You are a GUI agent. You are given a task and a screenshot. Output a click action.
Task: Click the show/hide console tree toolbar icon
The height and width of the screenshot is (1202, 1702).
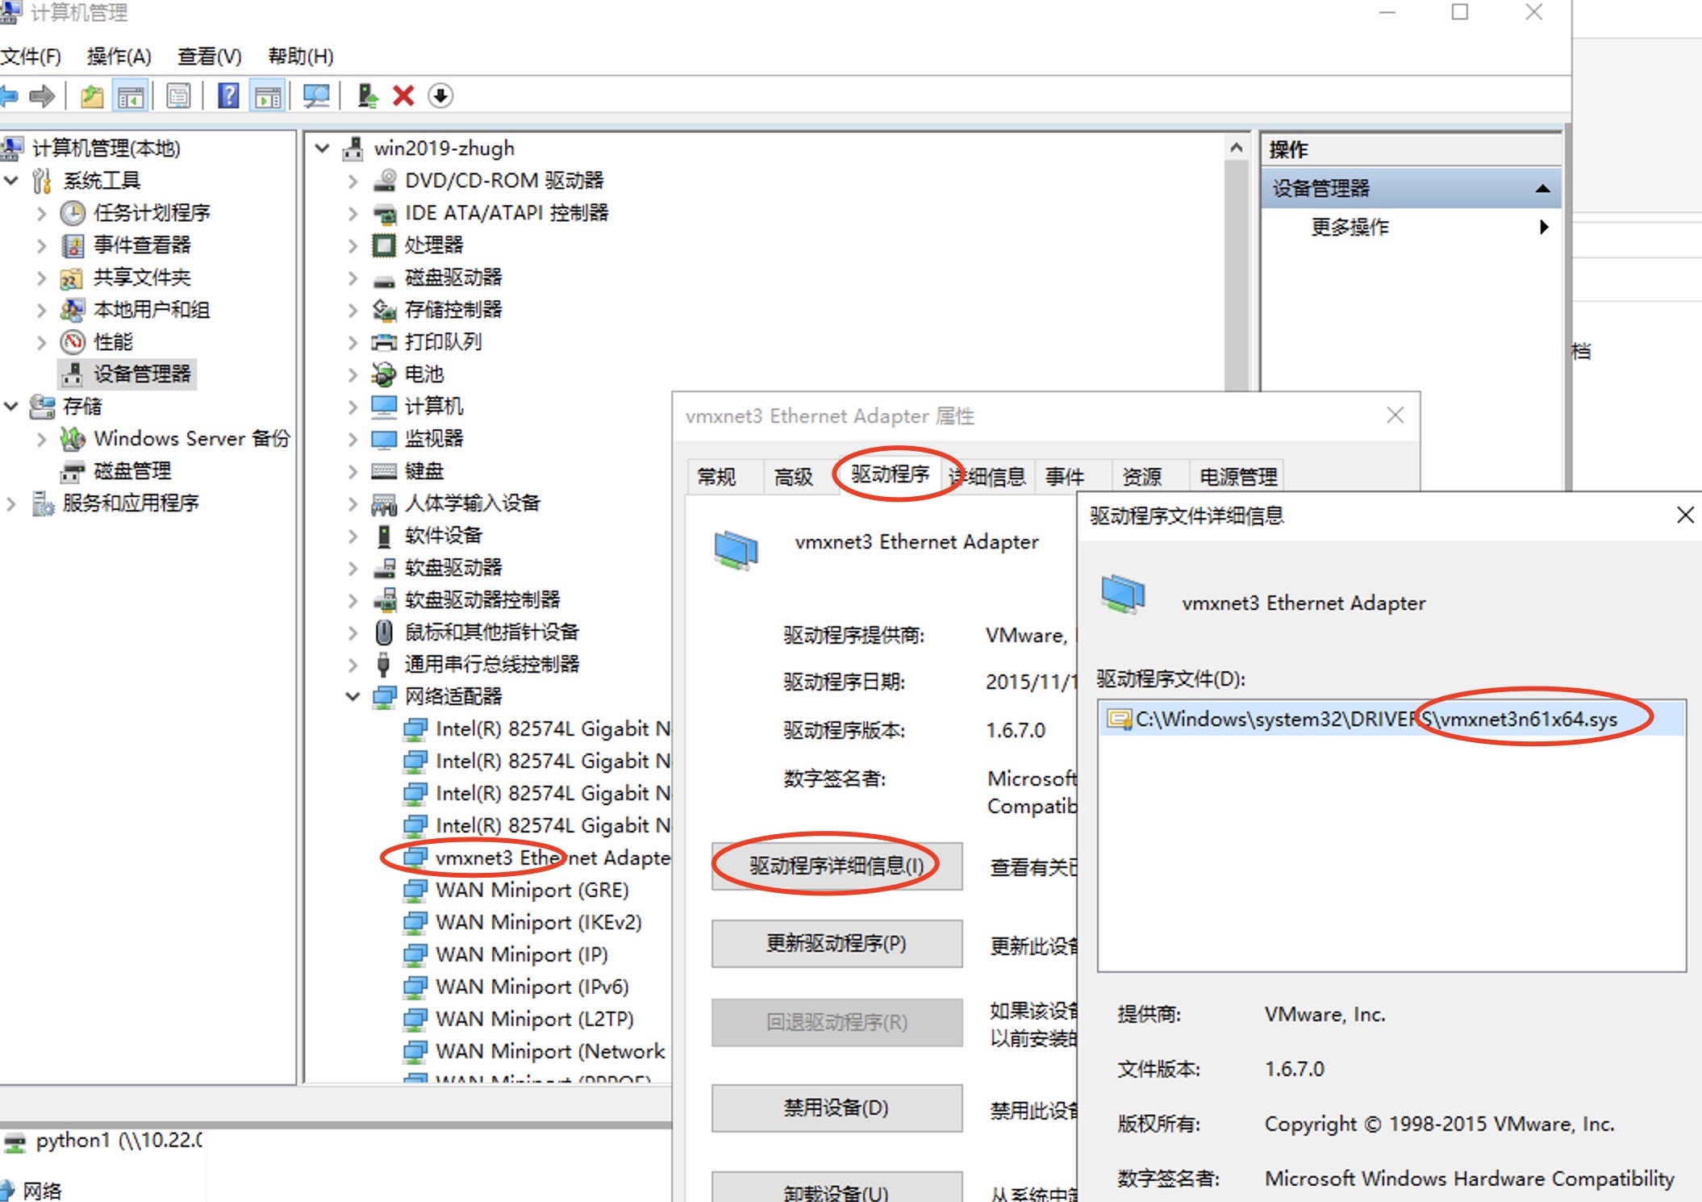click(131, 96)
